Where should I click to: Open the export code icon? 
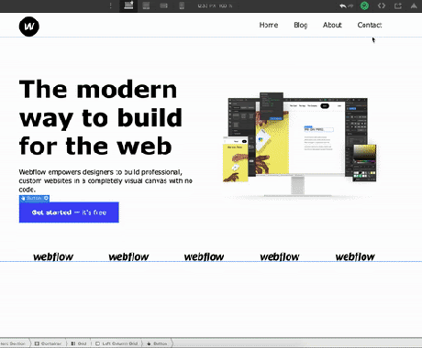click(x=382, y=5)
